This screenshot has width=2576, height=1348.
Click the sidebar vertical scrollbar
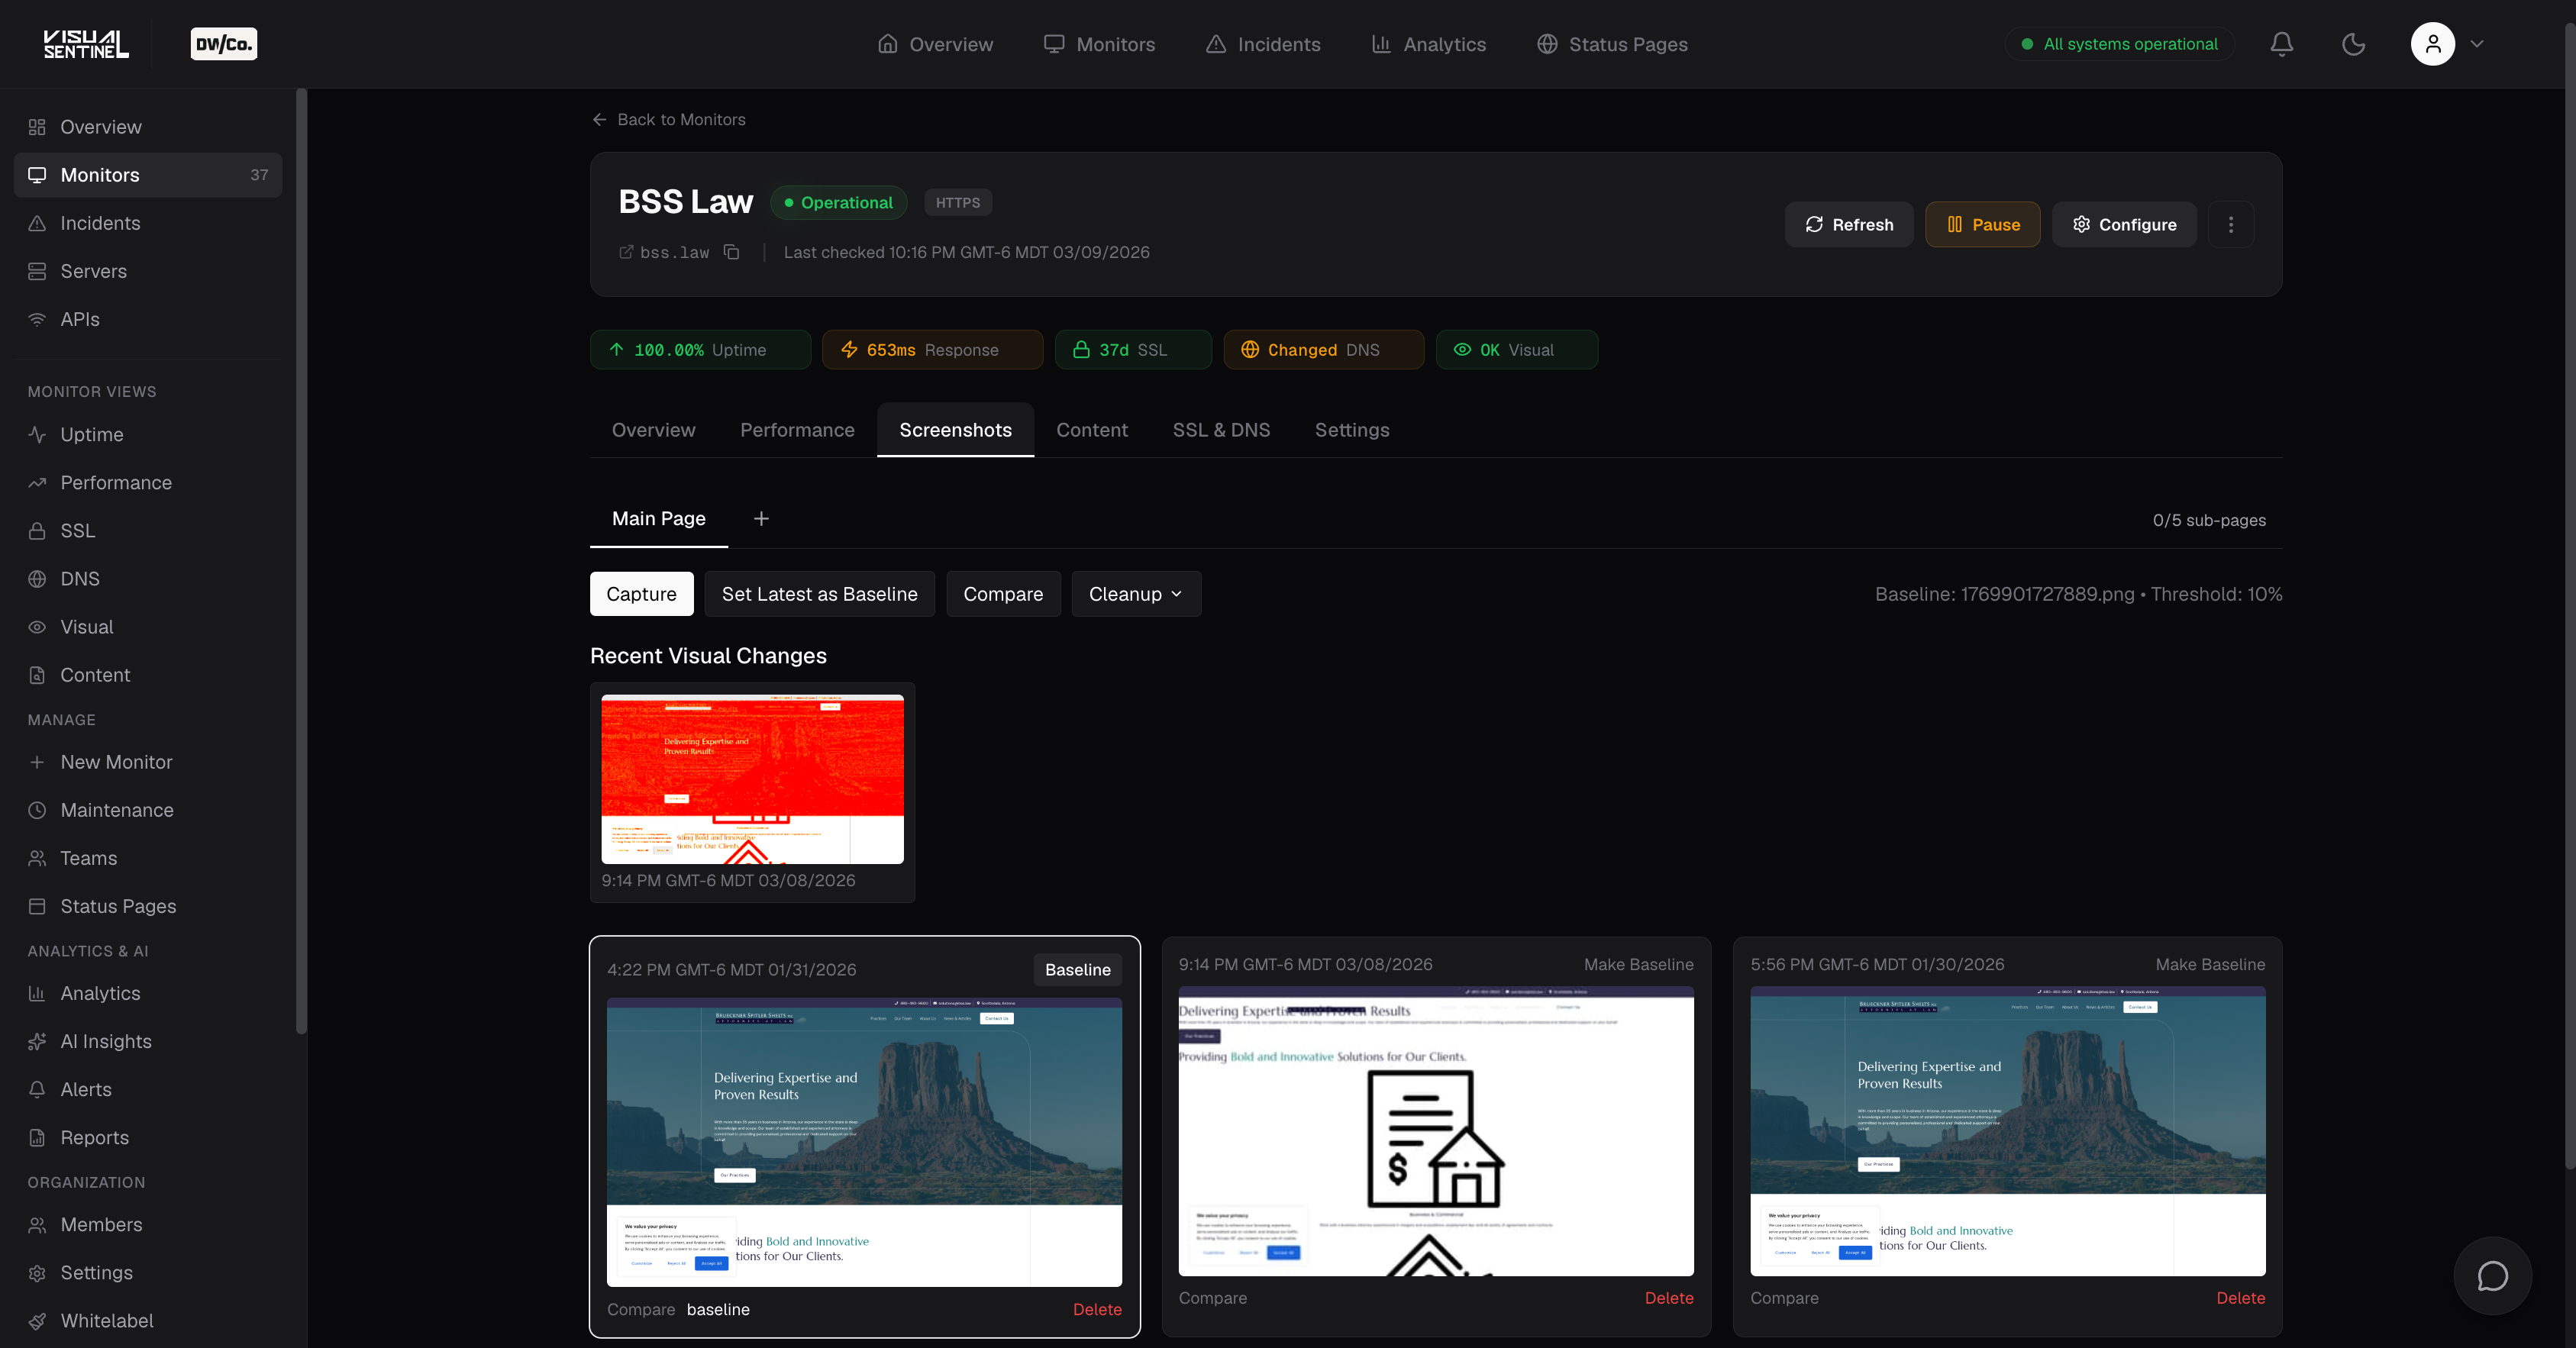[301, 560]
